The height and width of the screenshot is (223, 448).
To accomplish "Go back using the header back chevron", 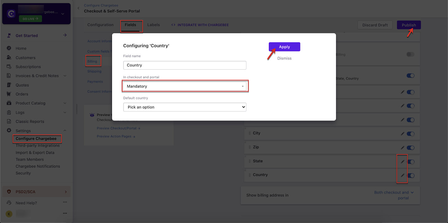I will click(78, 8).
